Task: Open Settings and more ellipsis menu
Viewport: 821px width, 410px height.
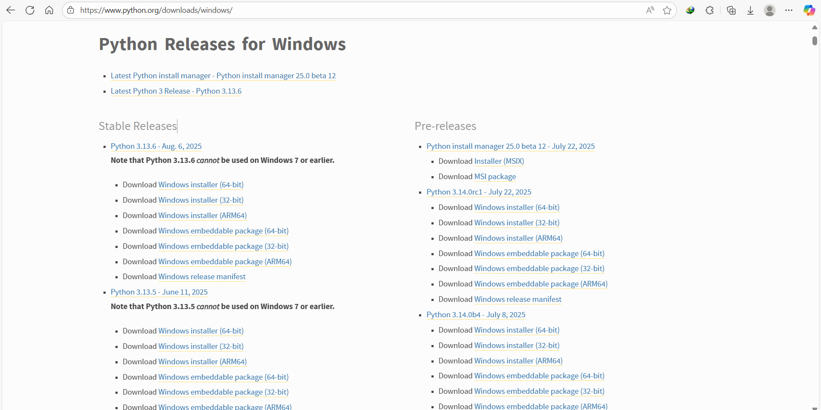Action: point(789,10)
